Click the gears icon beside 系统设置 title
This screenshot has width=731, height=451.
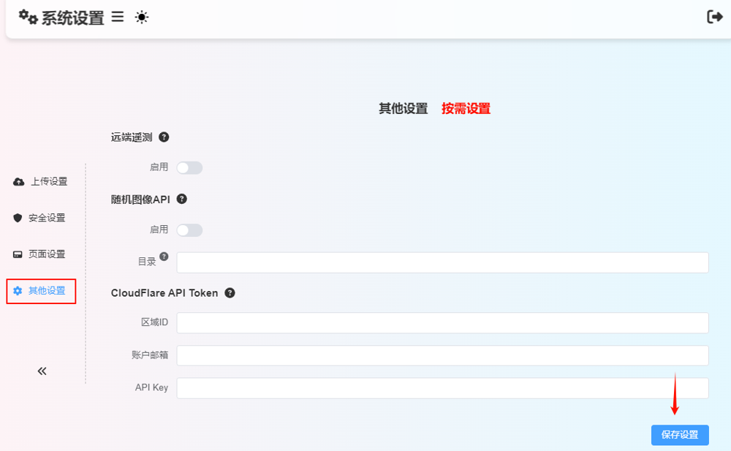click(x=28, y=17)
